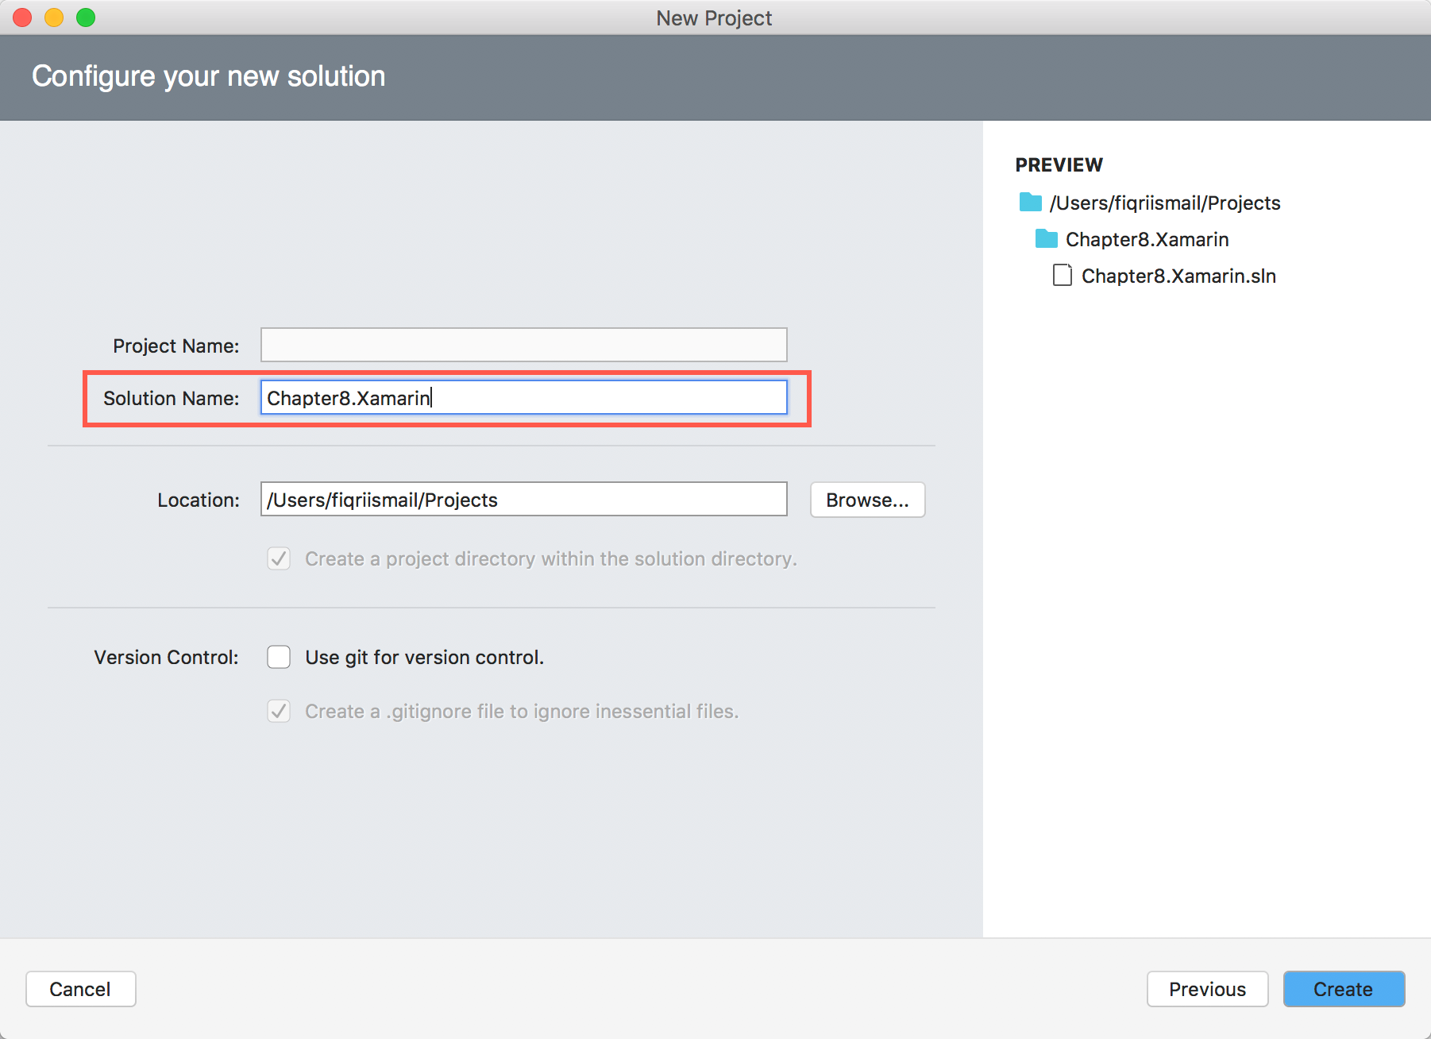Select /Users/fiqriismail/Projects text in preview tree
Viewport: 1431px width, 1039px height.
click(x=1165, y=203)
